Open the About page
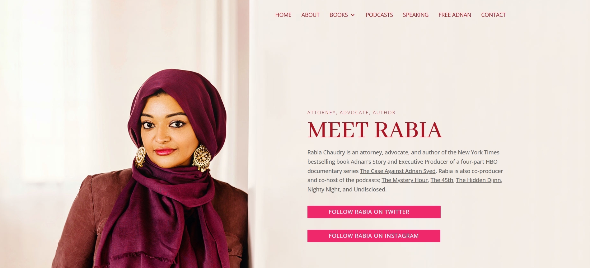 coord(310,15)
